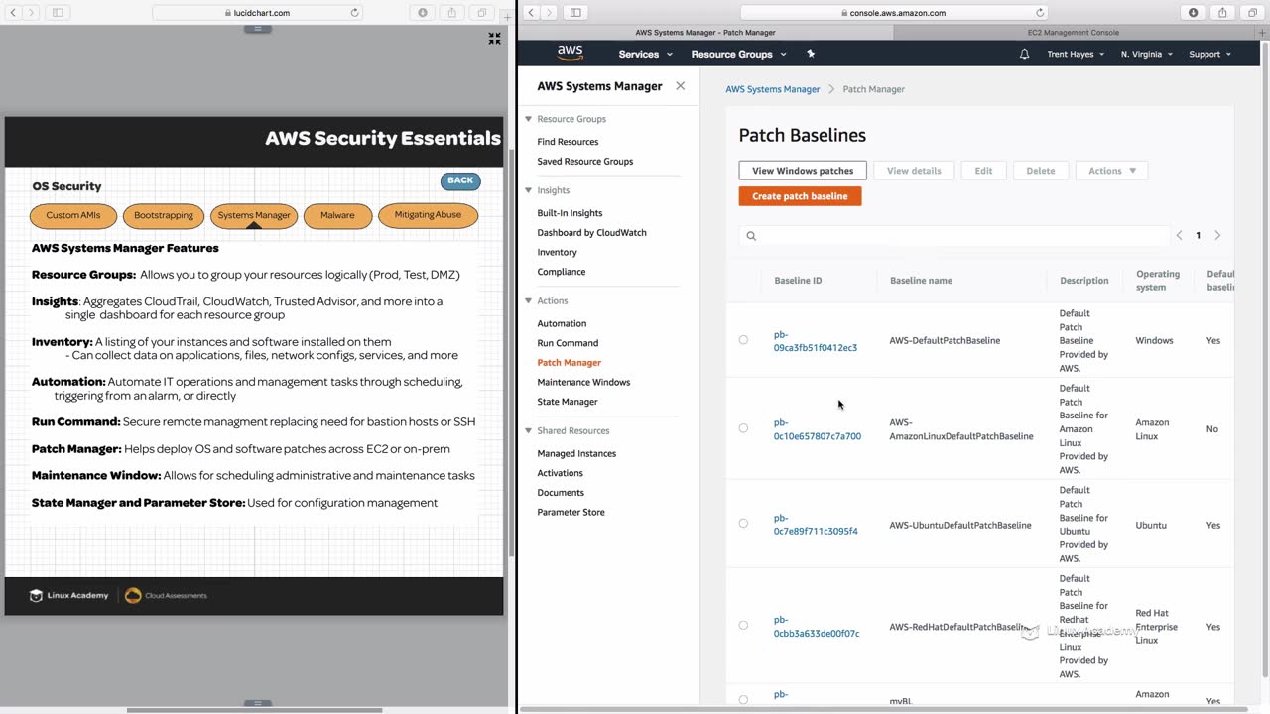Viewport: 1270px width, 714px height.
Task: Collapse the Shared Resources sidebar section
Action: (528, 430)
